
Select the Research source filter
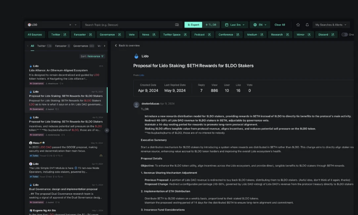coord(277,34)
